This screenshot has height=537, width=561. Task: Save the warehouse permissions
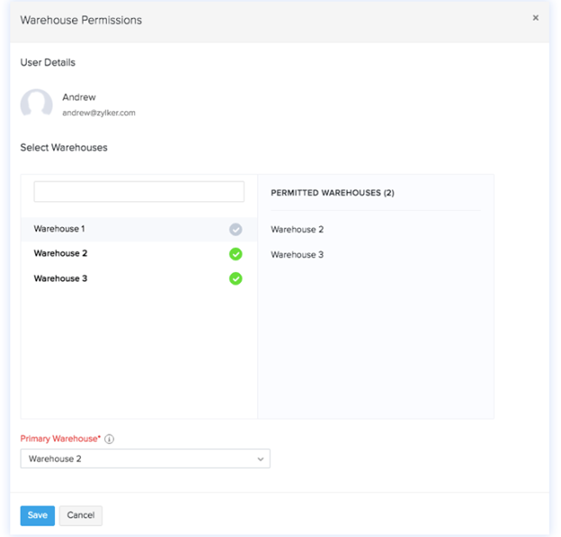tap(37, 515)
